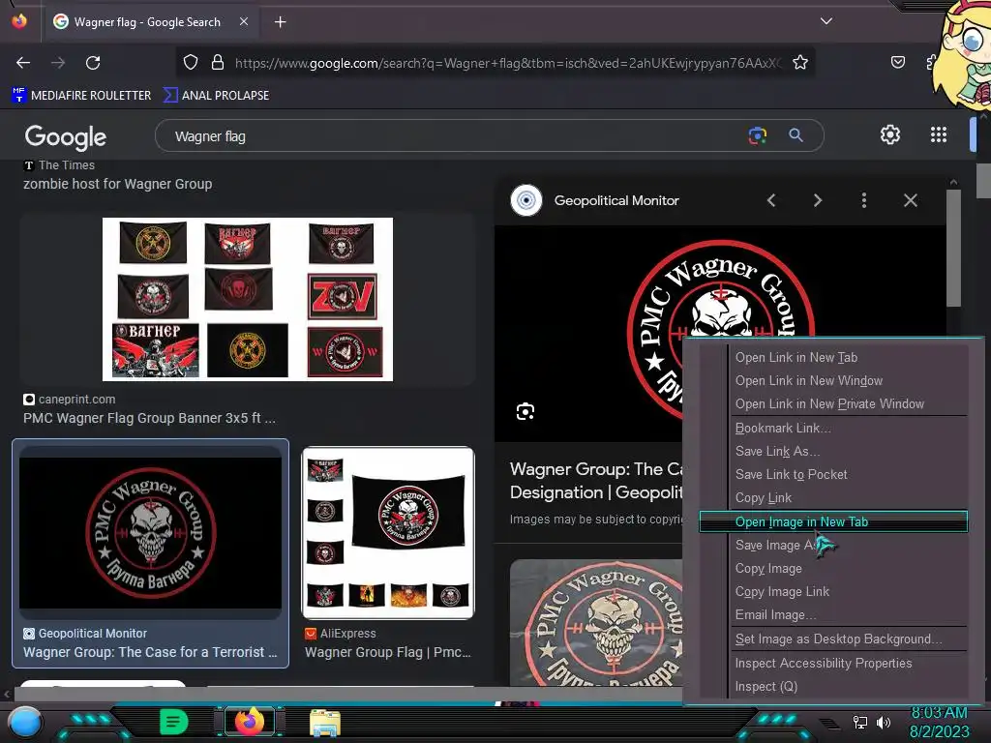Show the next image in the preview panel
This screenshot has height=743, width=991.
click(817, 200)
